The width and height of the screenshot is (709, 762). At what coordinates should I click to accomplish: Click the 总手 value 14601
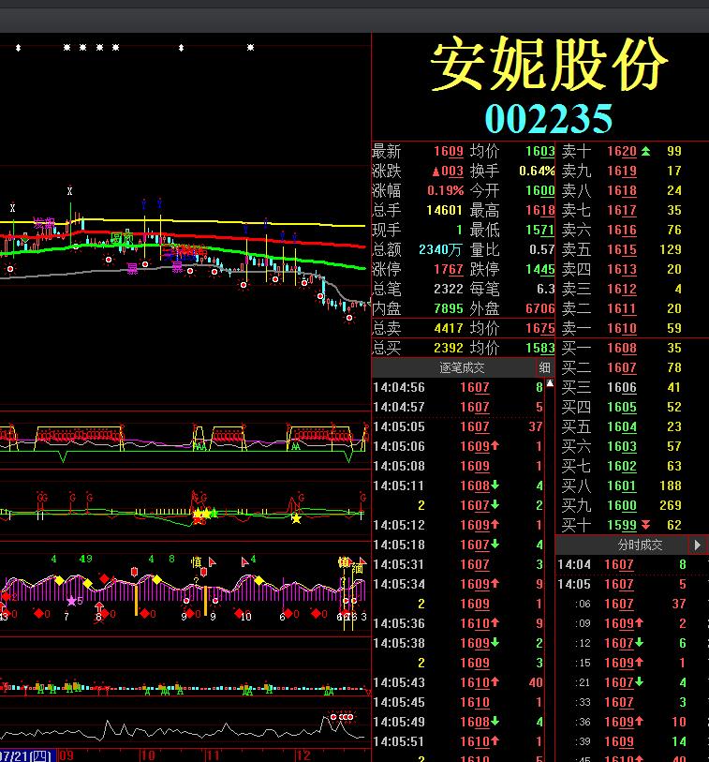pos(444,210)
